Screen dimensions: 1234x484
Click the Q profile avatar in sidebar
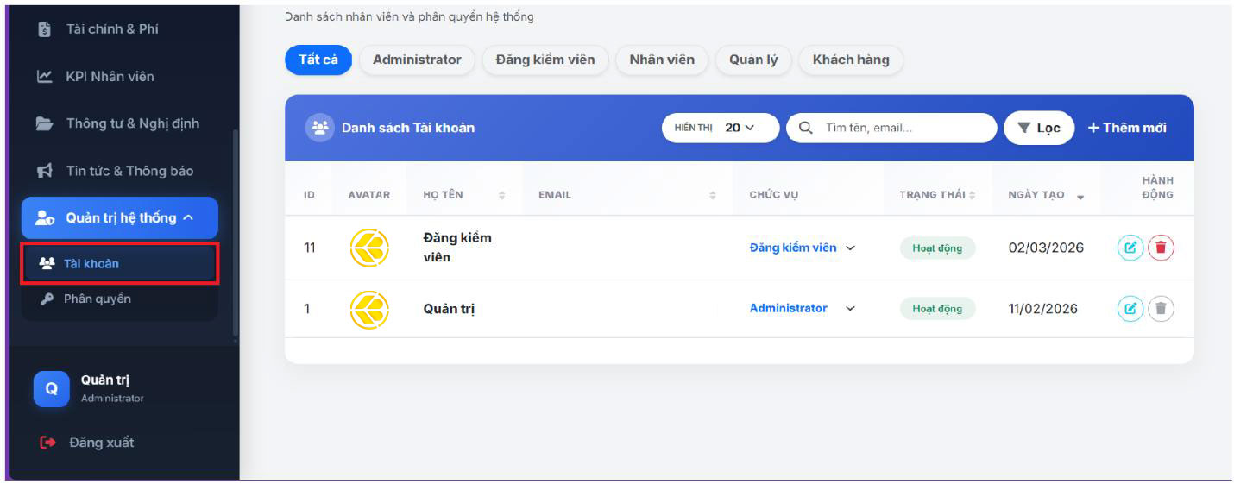click(x=51, y=389)
